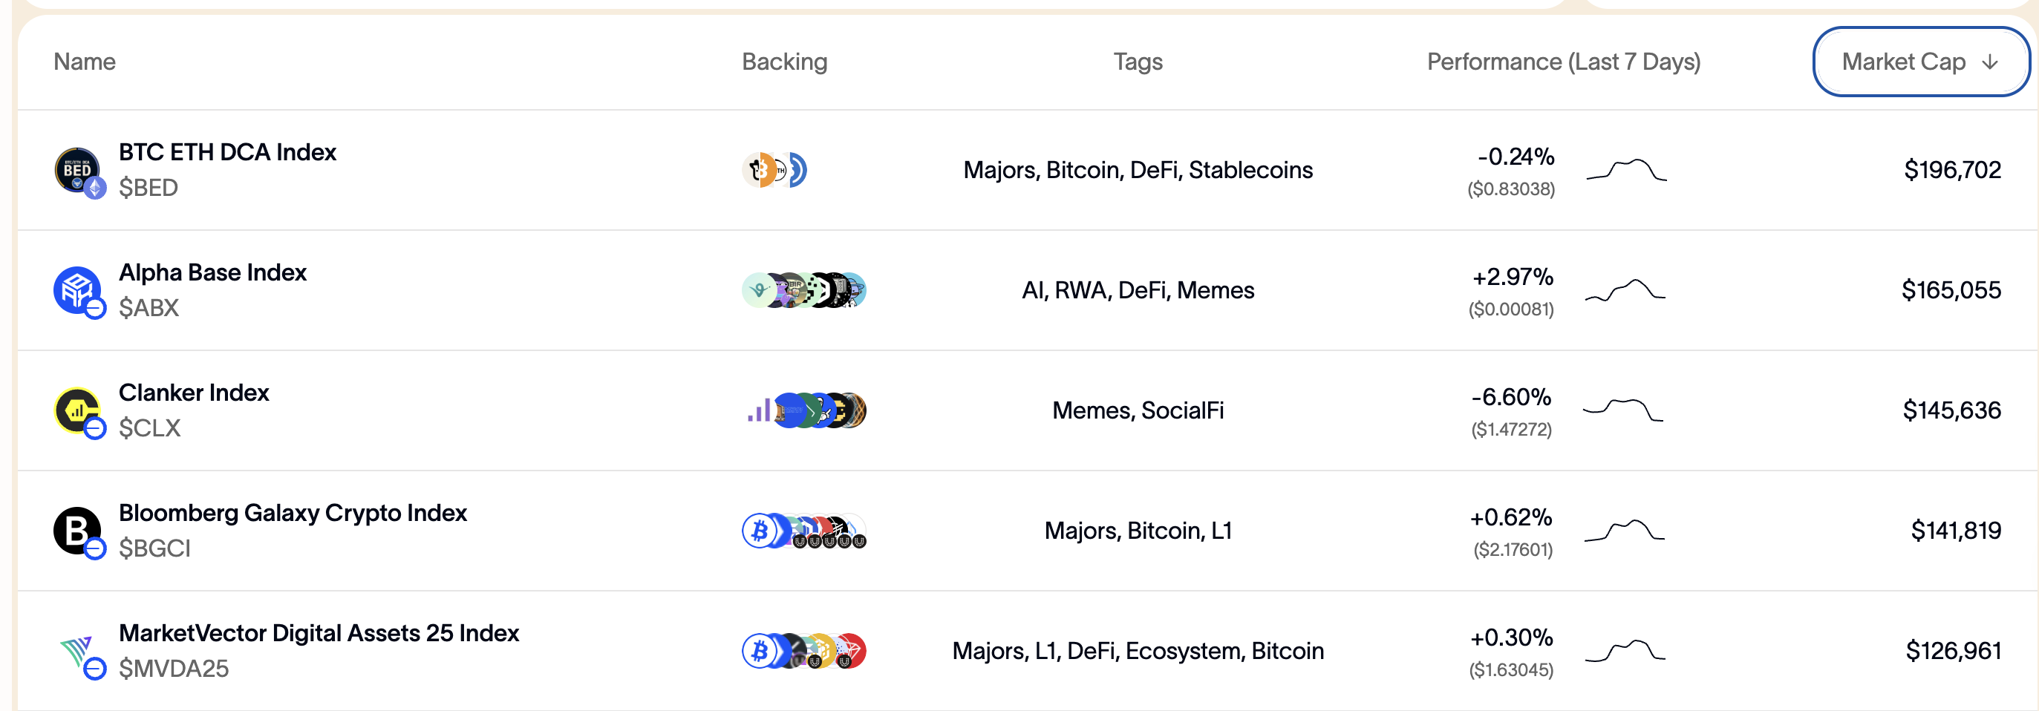Click the Performance (Last 7 Days) header

pyautogui.click(x=1563, y=62)
